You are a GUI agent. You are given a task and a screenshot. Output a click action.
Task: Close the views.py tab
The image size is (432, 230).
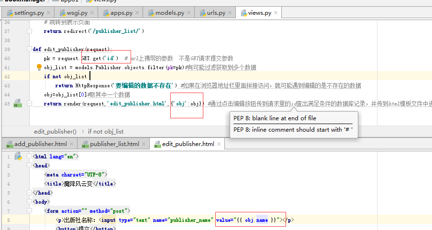click(x=276, y=13)
